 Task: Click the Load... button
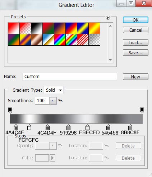click(x=135, y=42)
